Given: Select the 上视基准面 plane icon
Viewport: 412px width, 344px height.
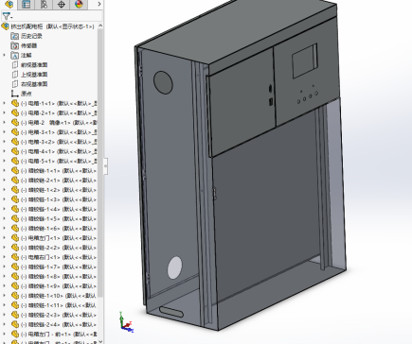Looking at the screenshot, I should 14,75.
